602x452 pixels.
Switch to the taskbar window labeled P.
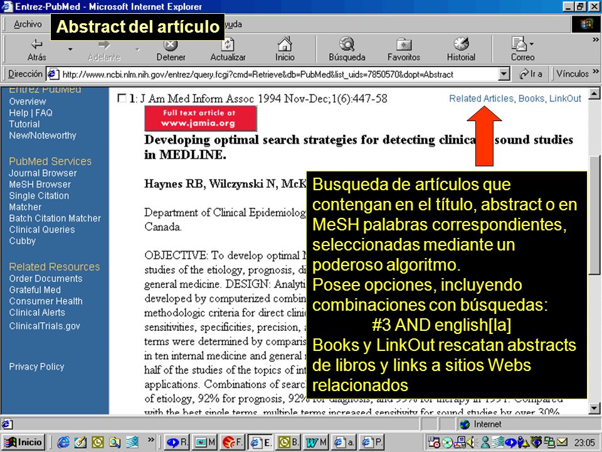click(x=372, y=443)
